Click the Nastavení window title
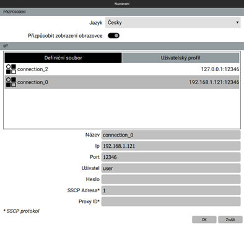 pos(122,4)
